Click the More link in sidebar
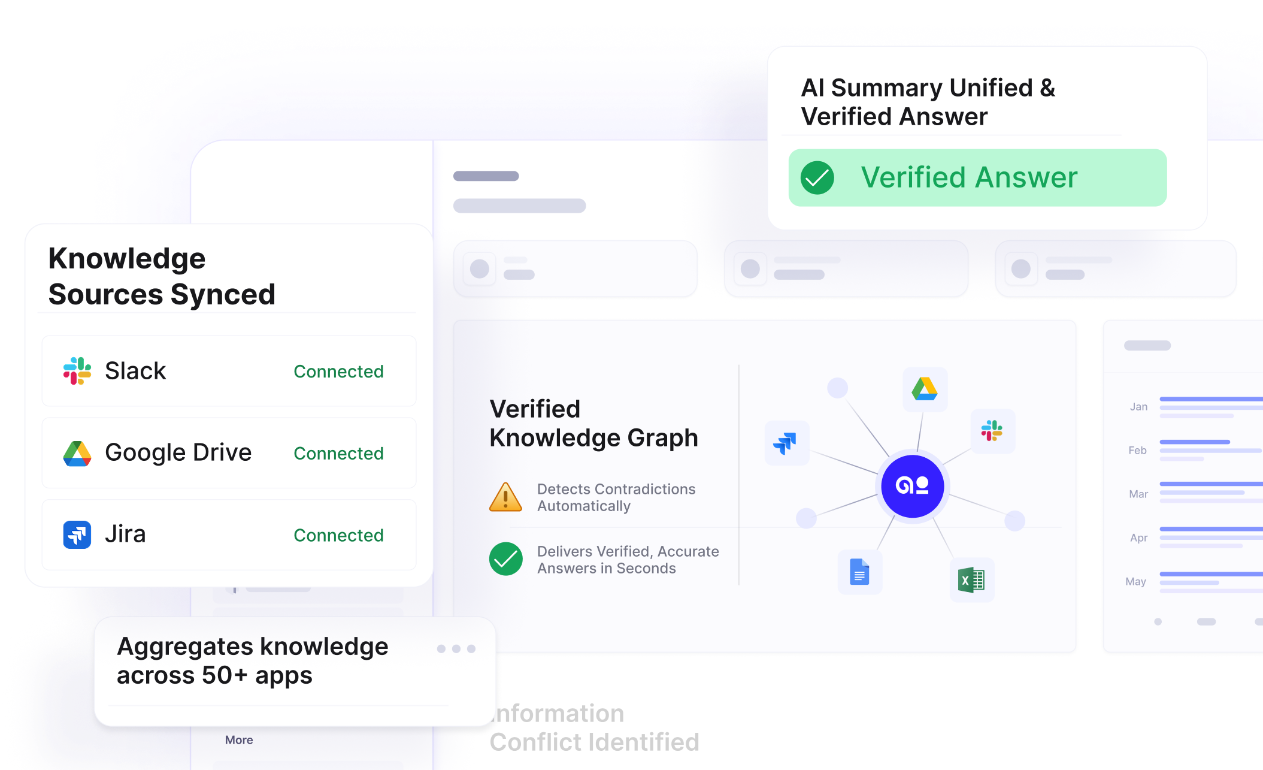The width and height of the screenshot is (1263, 770). [x=239, y=740]
